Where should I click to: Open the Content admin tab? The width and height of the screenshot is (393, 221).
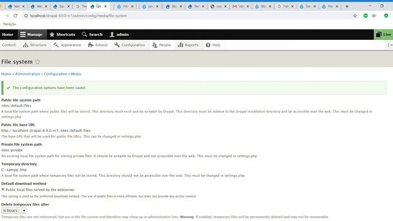tap(9, 45)
